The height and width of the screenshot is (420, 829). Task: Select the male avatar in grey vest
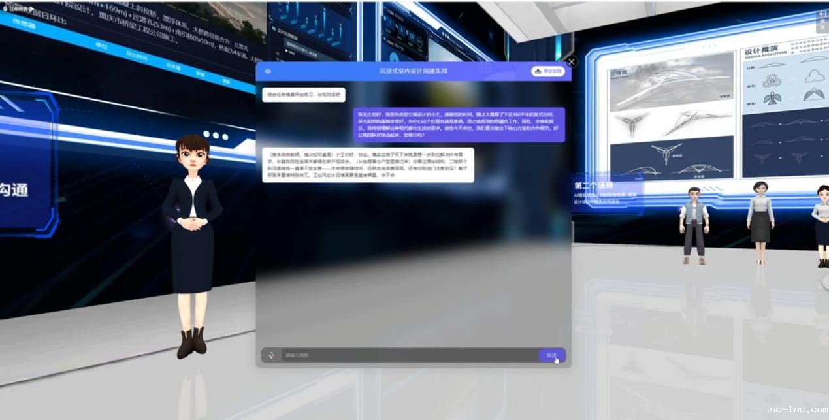coord(693,225)
